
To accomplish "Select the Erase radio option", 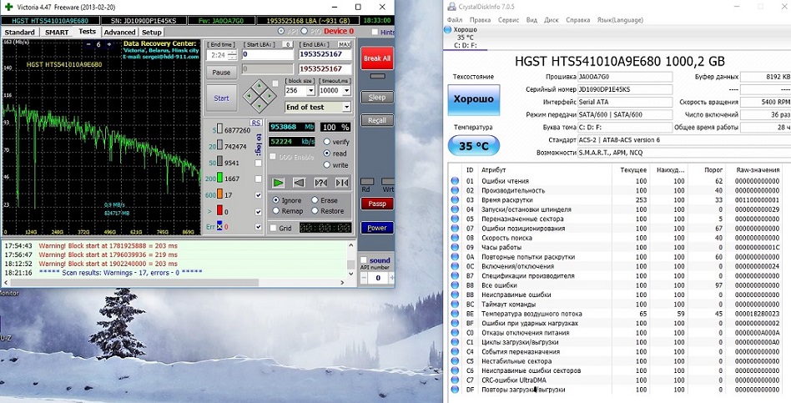I will coord(315,200).
